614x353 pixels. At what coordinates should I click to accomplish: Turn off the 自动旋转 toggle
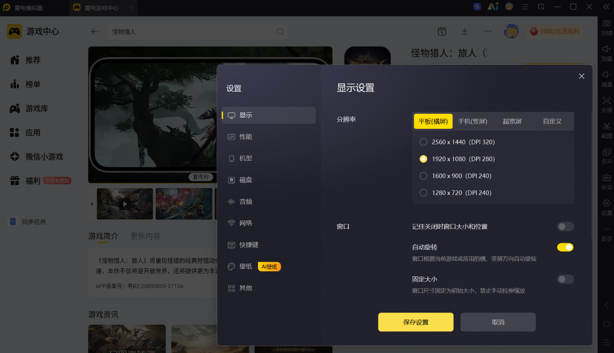(x=566, y=247)
